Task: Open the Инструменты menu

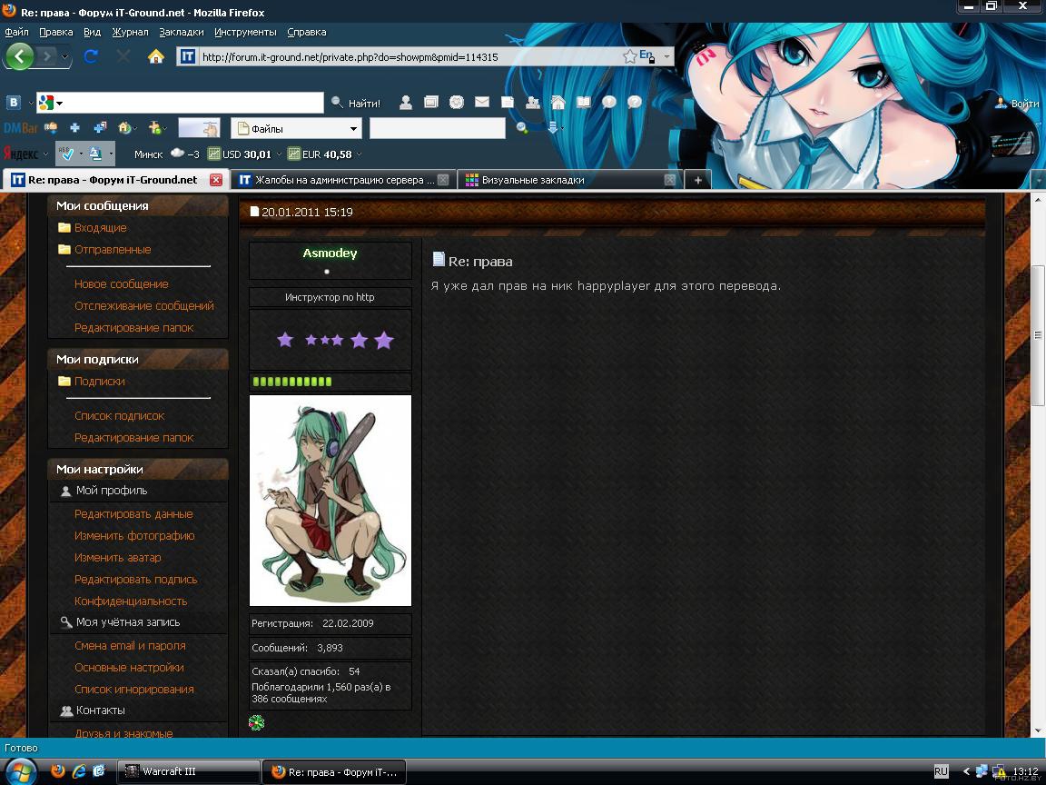Action: pyautogui.click(x=245, y=32)
